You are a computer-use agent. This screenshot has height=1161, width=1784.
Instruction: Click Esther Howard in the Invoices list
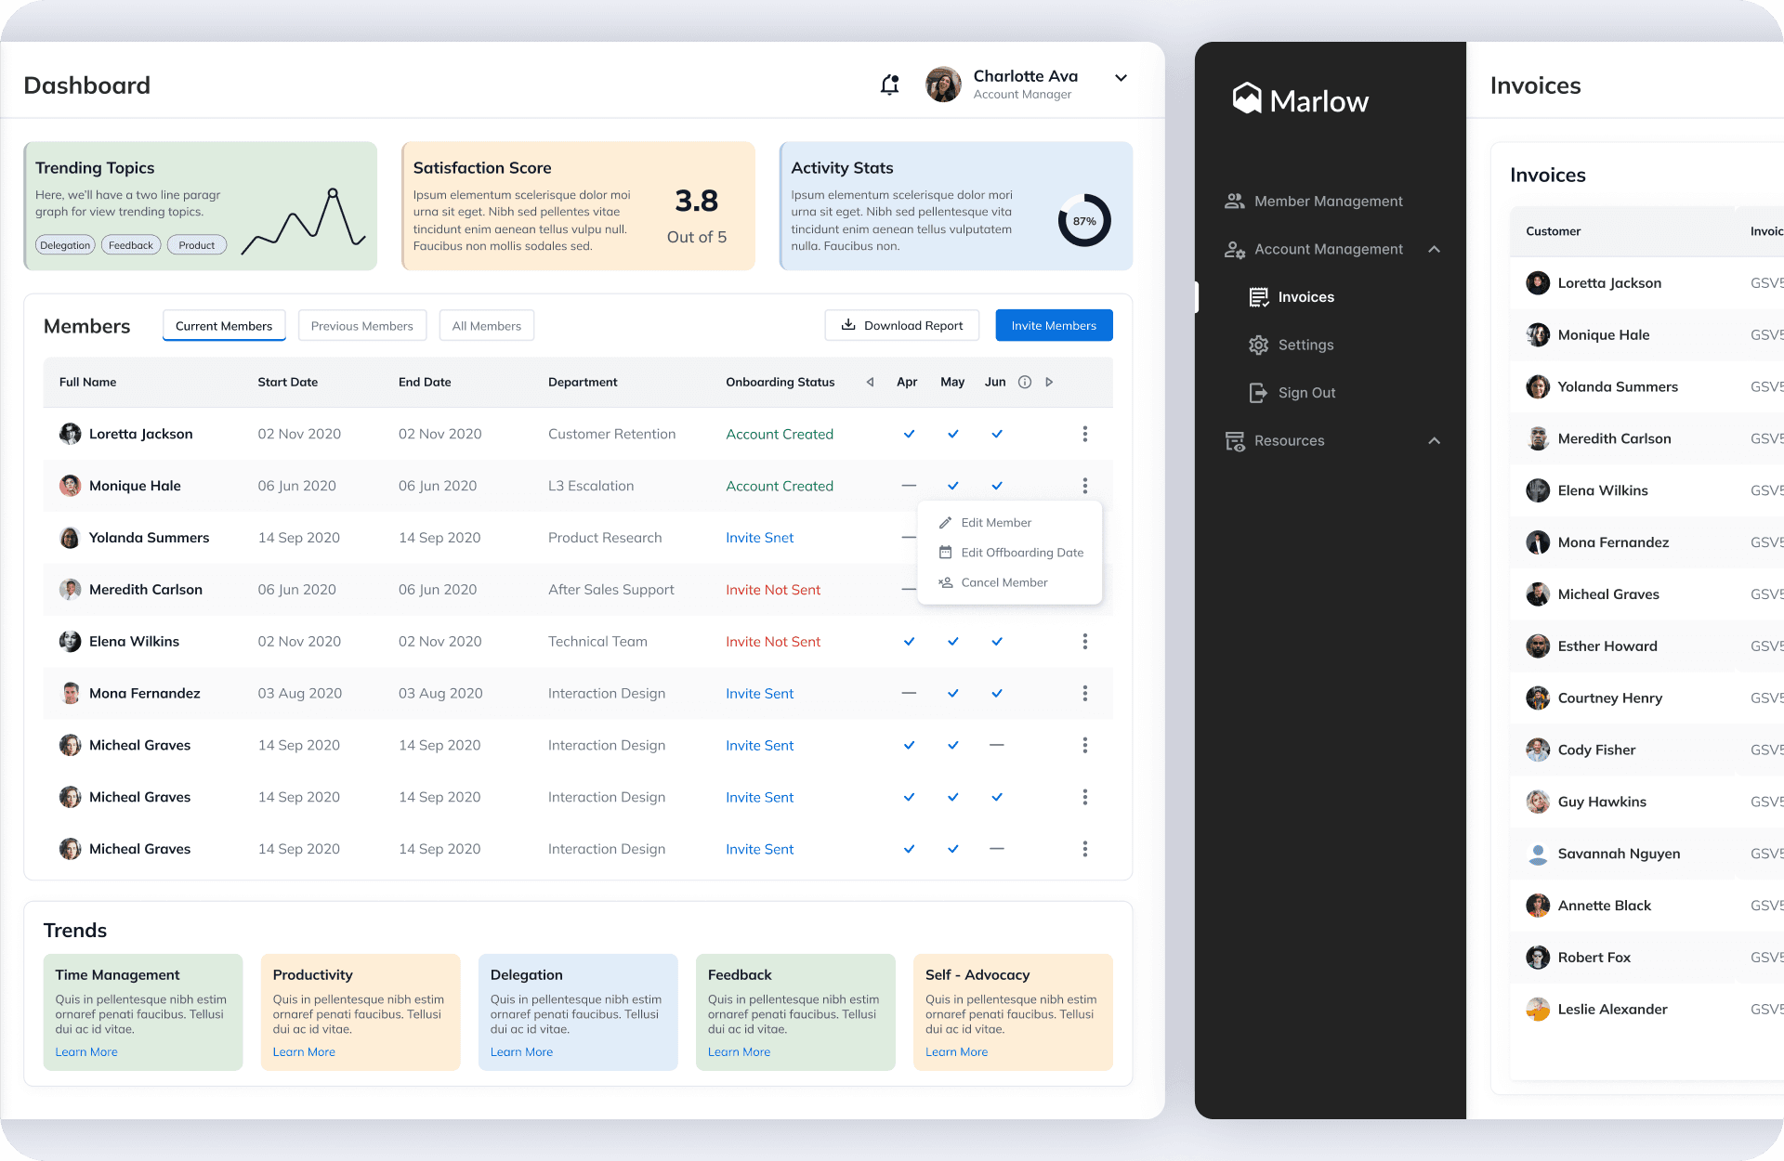1607,646
